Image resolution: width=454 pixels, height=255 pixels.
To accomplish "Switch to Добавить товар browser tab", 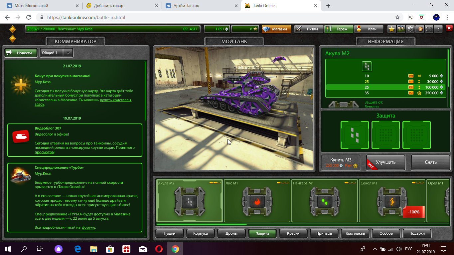I will point(121,6).
